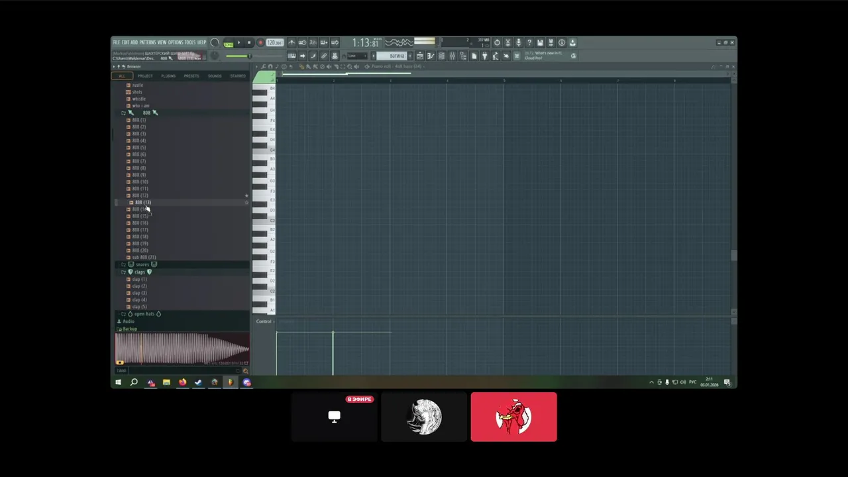Select sample 808 (13)
The image size is (848, 477).
click(142, 202)
